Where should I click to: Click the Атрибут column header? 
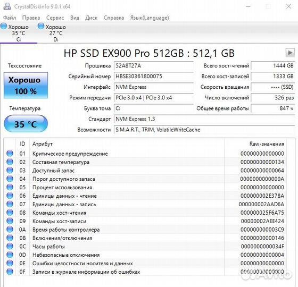(127, 144)
